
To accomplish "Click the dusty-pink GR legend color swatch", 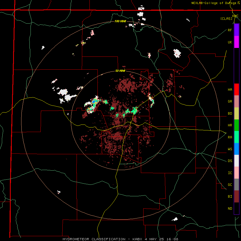I will click(x=236, y=101).
